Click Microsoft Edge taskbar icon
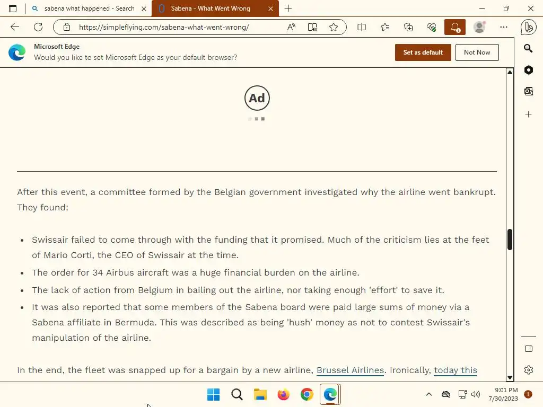The image size is (543, 407). pos(330,394)
